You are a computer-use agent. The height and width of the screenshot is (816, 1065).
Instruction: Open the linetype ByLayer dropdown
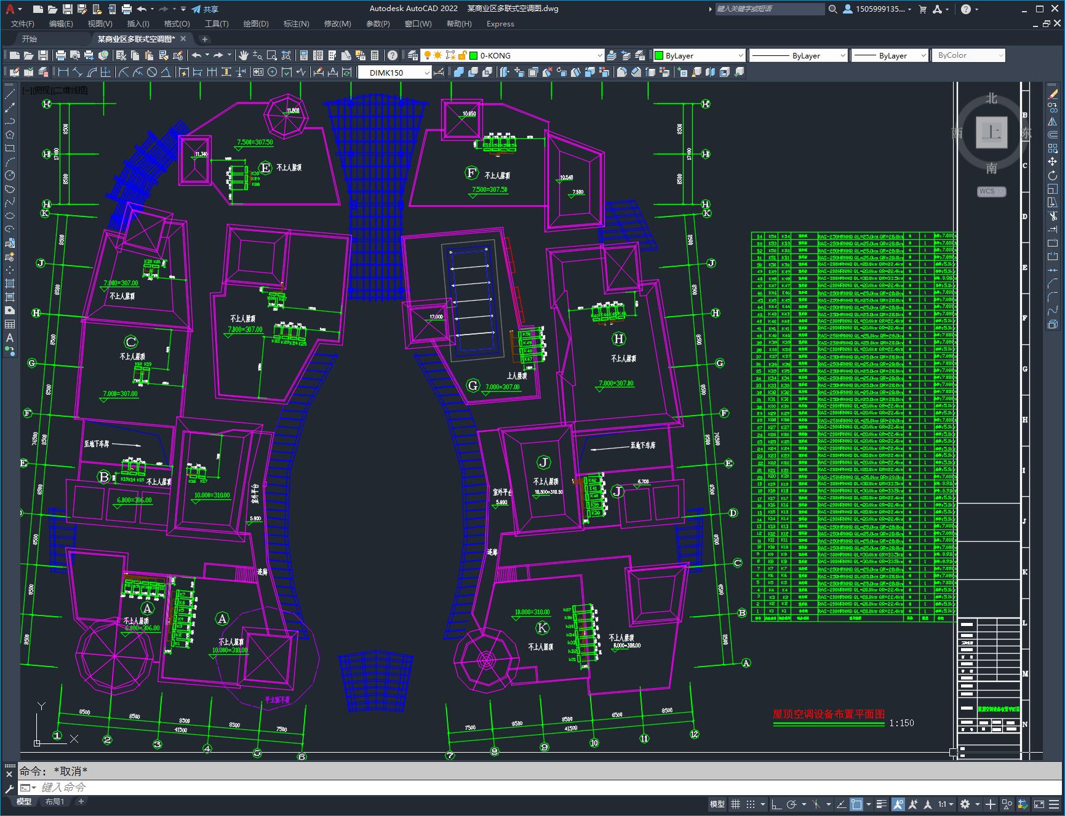coord(842,55)
